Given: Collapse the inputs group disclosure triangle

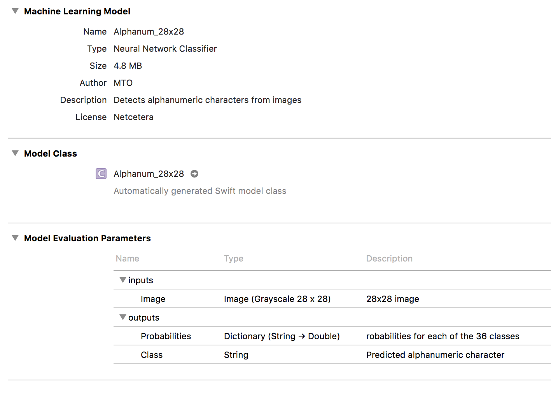Looking at the screenshot, I should pos(123,280).
